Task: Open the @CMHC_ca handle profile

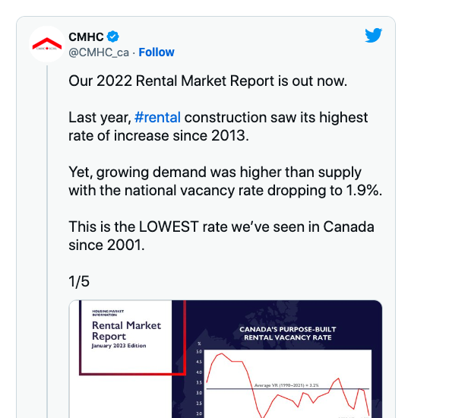Action: (x=99, y=52)
